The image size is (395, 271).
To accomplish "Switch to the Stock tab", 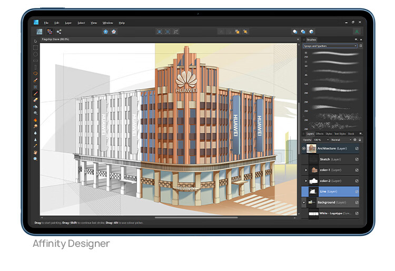I will pyautogui.click(x=351, y=134).
